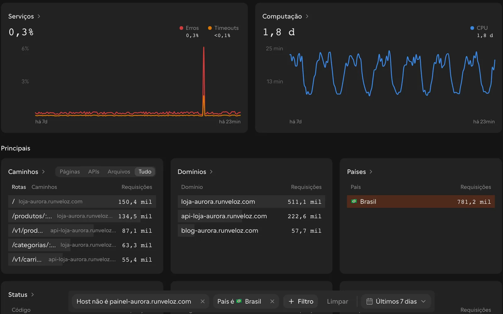Open the Status section chevron
The image size is (503, 314).
tap(32, 295)
